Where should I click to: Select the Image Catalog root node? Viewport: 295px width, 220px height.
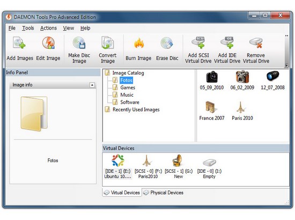tap(128, 73)
